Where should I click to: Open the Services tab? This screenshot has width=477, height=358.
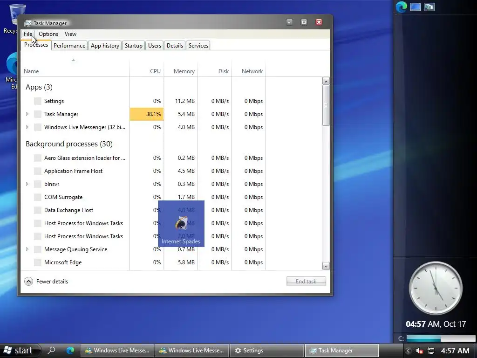point(198,46)
